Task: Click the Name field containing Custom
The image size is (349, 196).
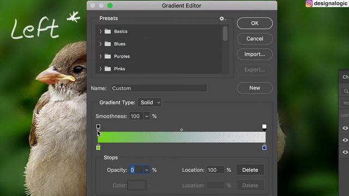Action: click(x=159, y=88)
